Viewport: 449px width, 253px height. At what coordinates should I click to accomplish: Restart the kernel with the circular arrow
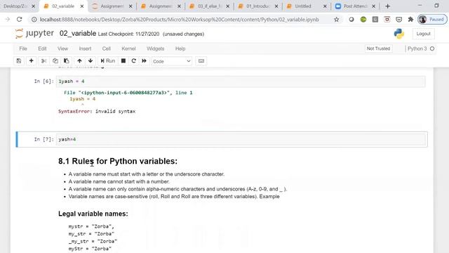click(134, 61)
